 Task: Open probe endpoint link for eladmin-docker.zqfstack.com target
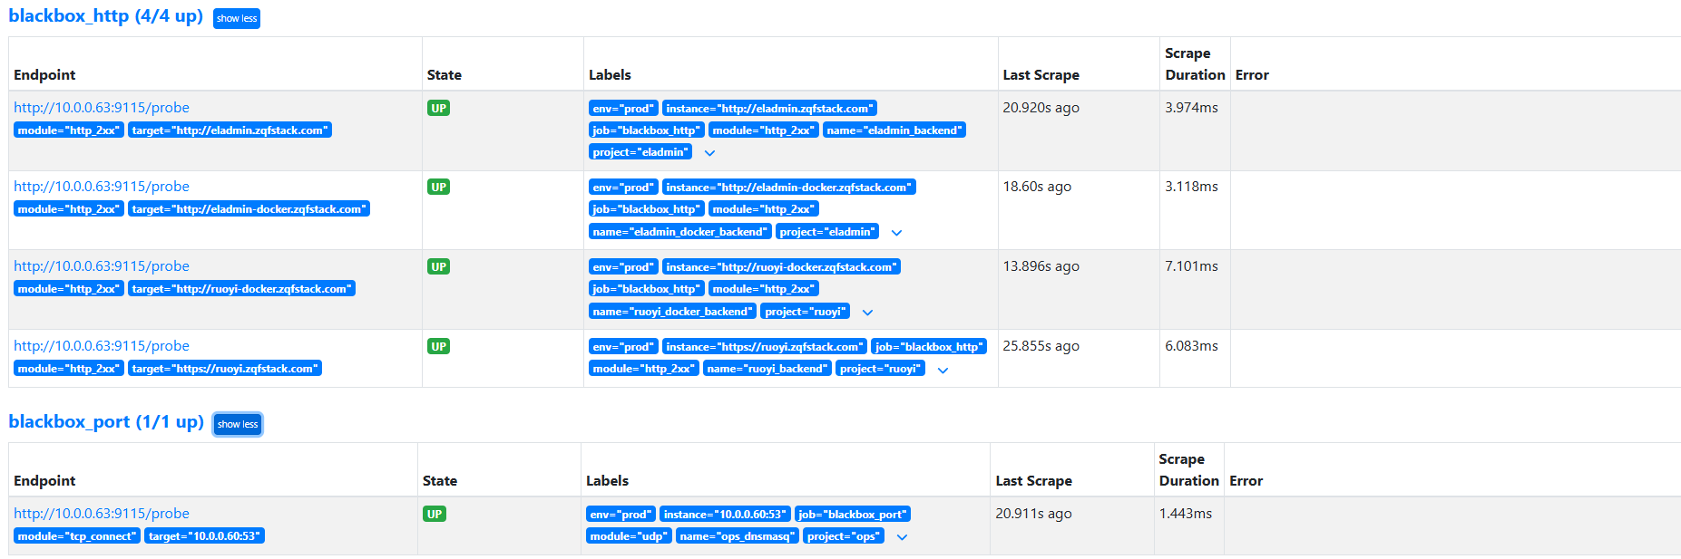click(x=102, y=187)
